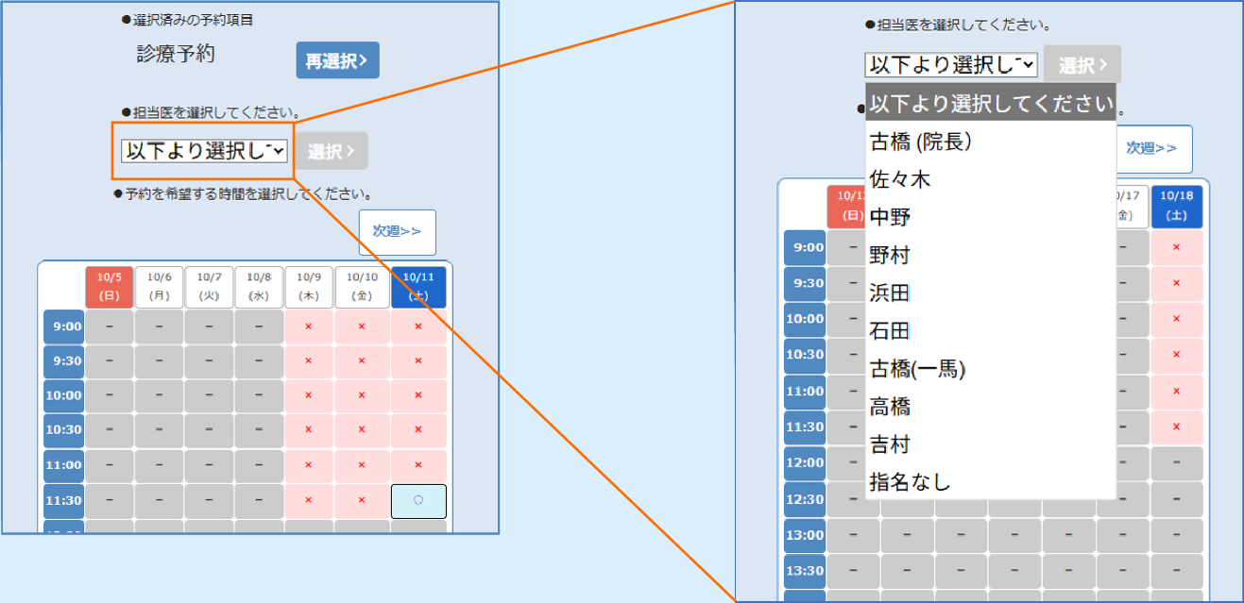
Task: Select the highlighted 以下より選択してください placeholder option
Action: coord(990,103)
